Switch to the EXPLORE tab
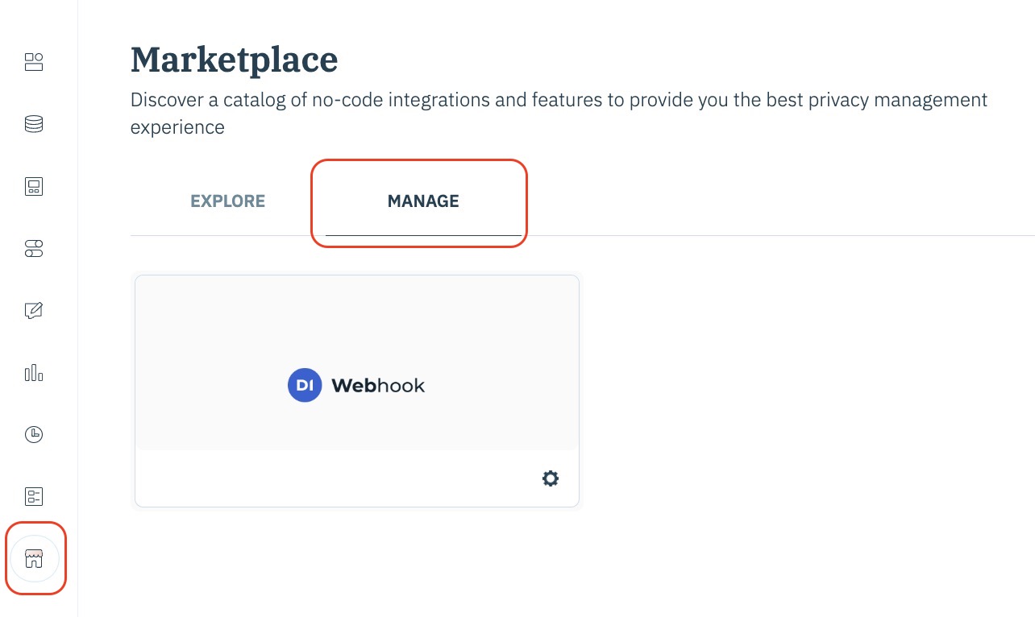The image size is (1035, 617). [x=227, y=201]
